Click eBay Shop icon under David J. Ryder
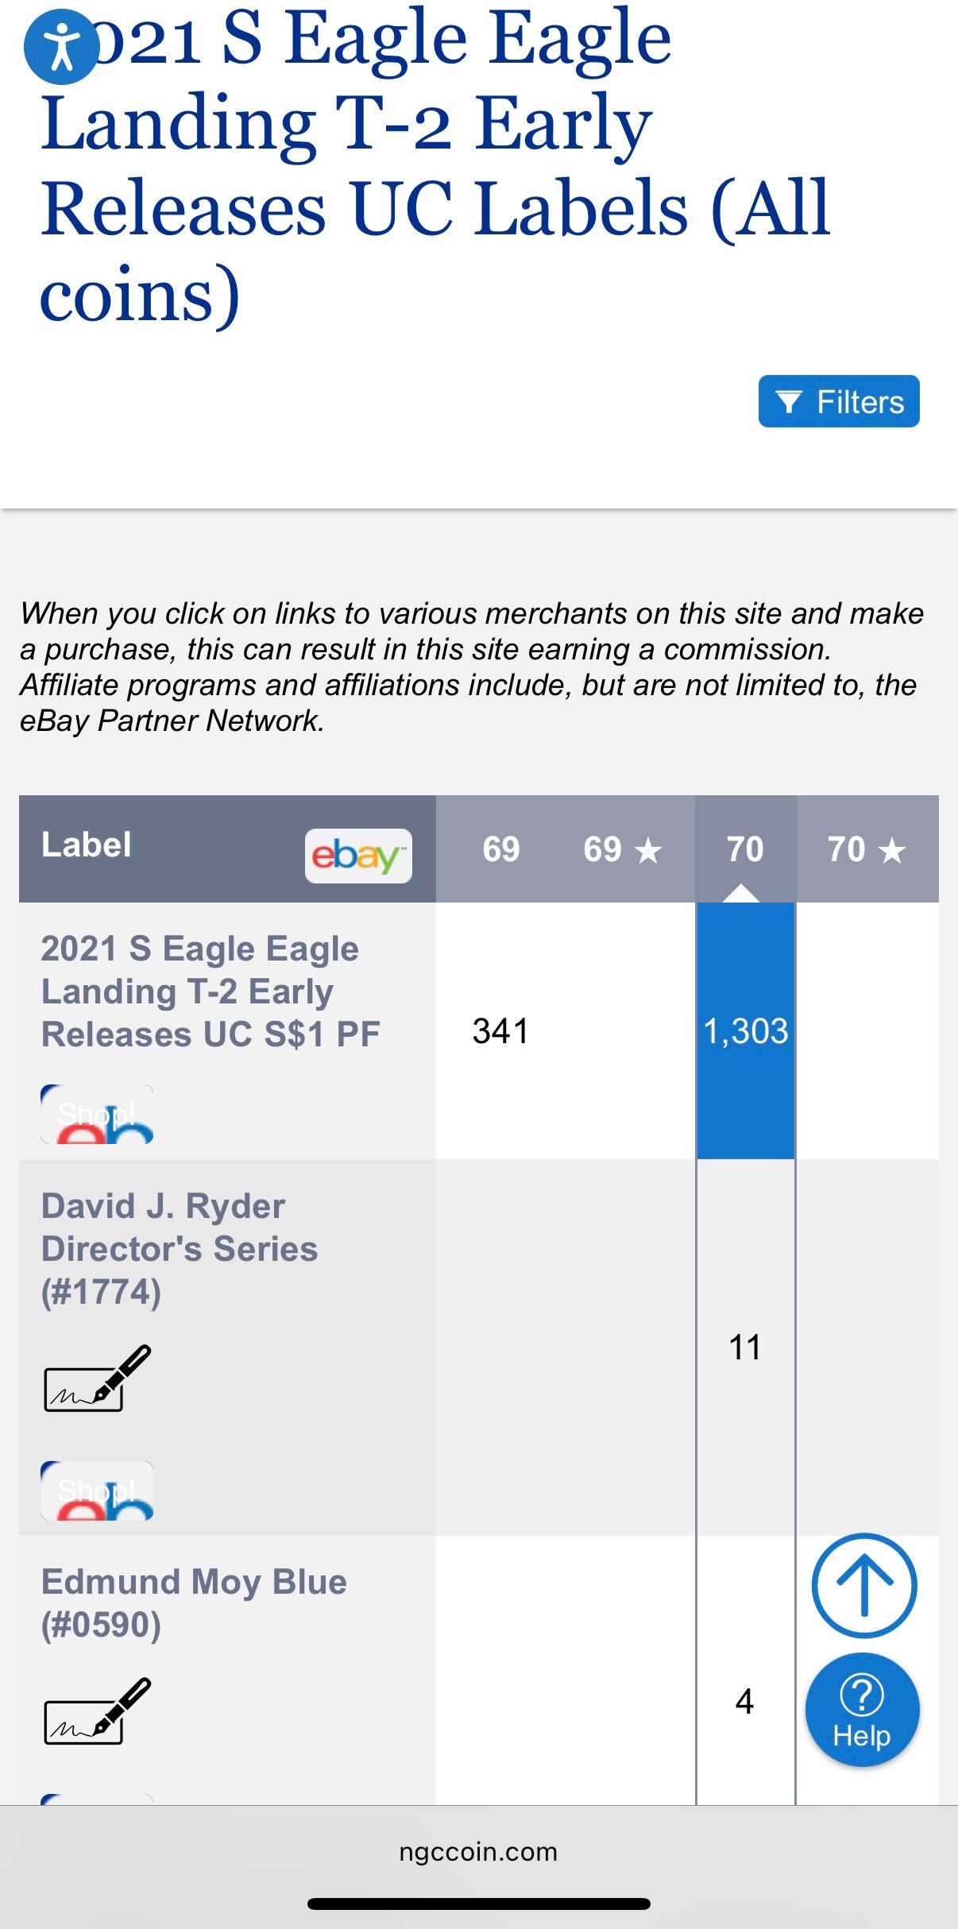The image size is (958, 1929). click(x=97, y=1490)
